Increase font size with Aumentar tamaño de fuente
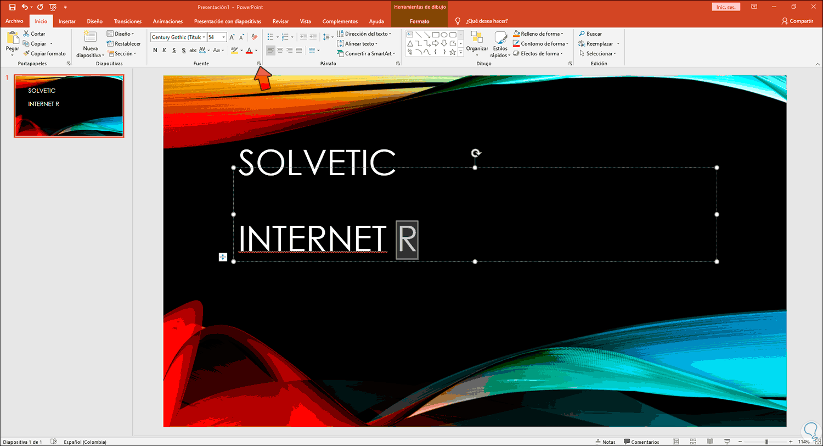The width and height of the screenshot is (823, 446). (x=232, y=36)
